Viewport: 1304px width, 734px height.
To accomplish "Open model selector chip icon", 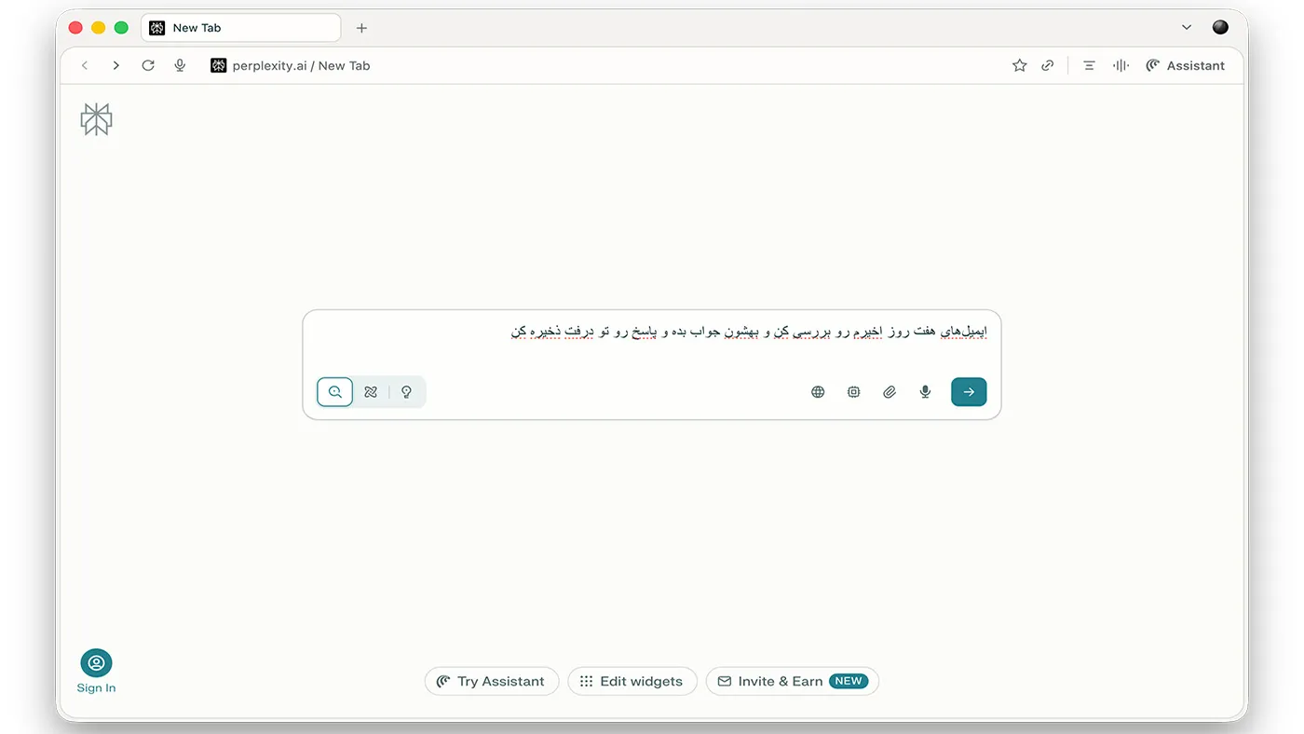I will pos(853,392).
